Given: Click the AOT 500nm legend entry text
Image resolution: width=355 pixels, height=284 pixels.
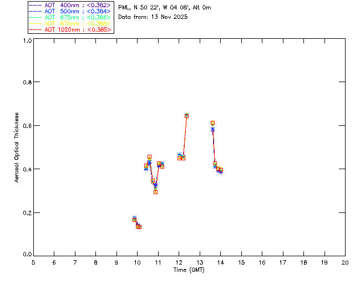Looking at the screenshot, I should (x=78, y=11).
